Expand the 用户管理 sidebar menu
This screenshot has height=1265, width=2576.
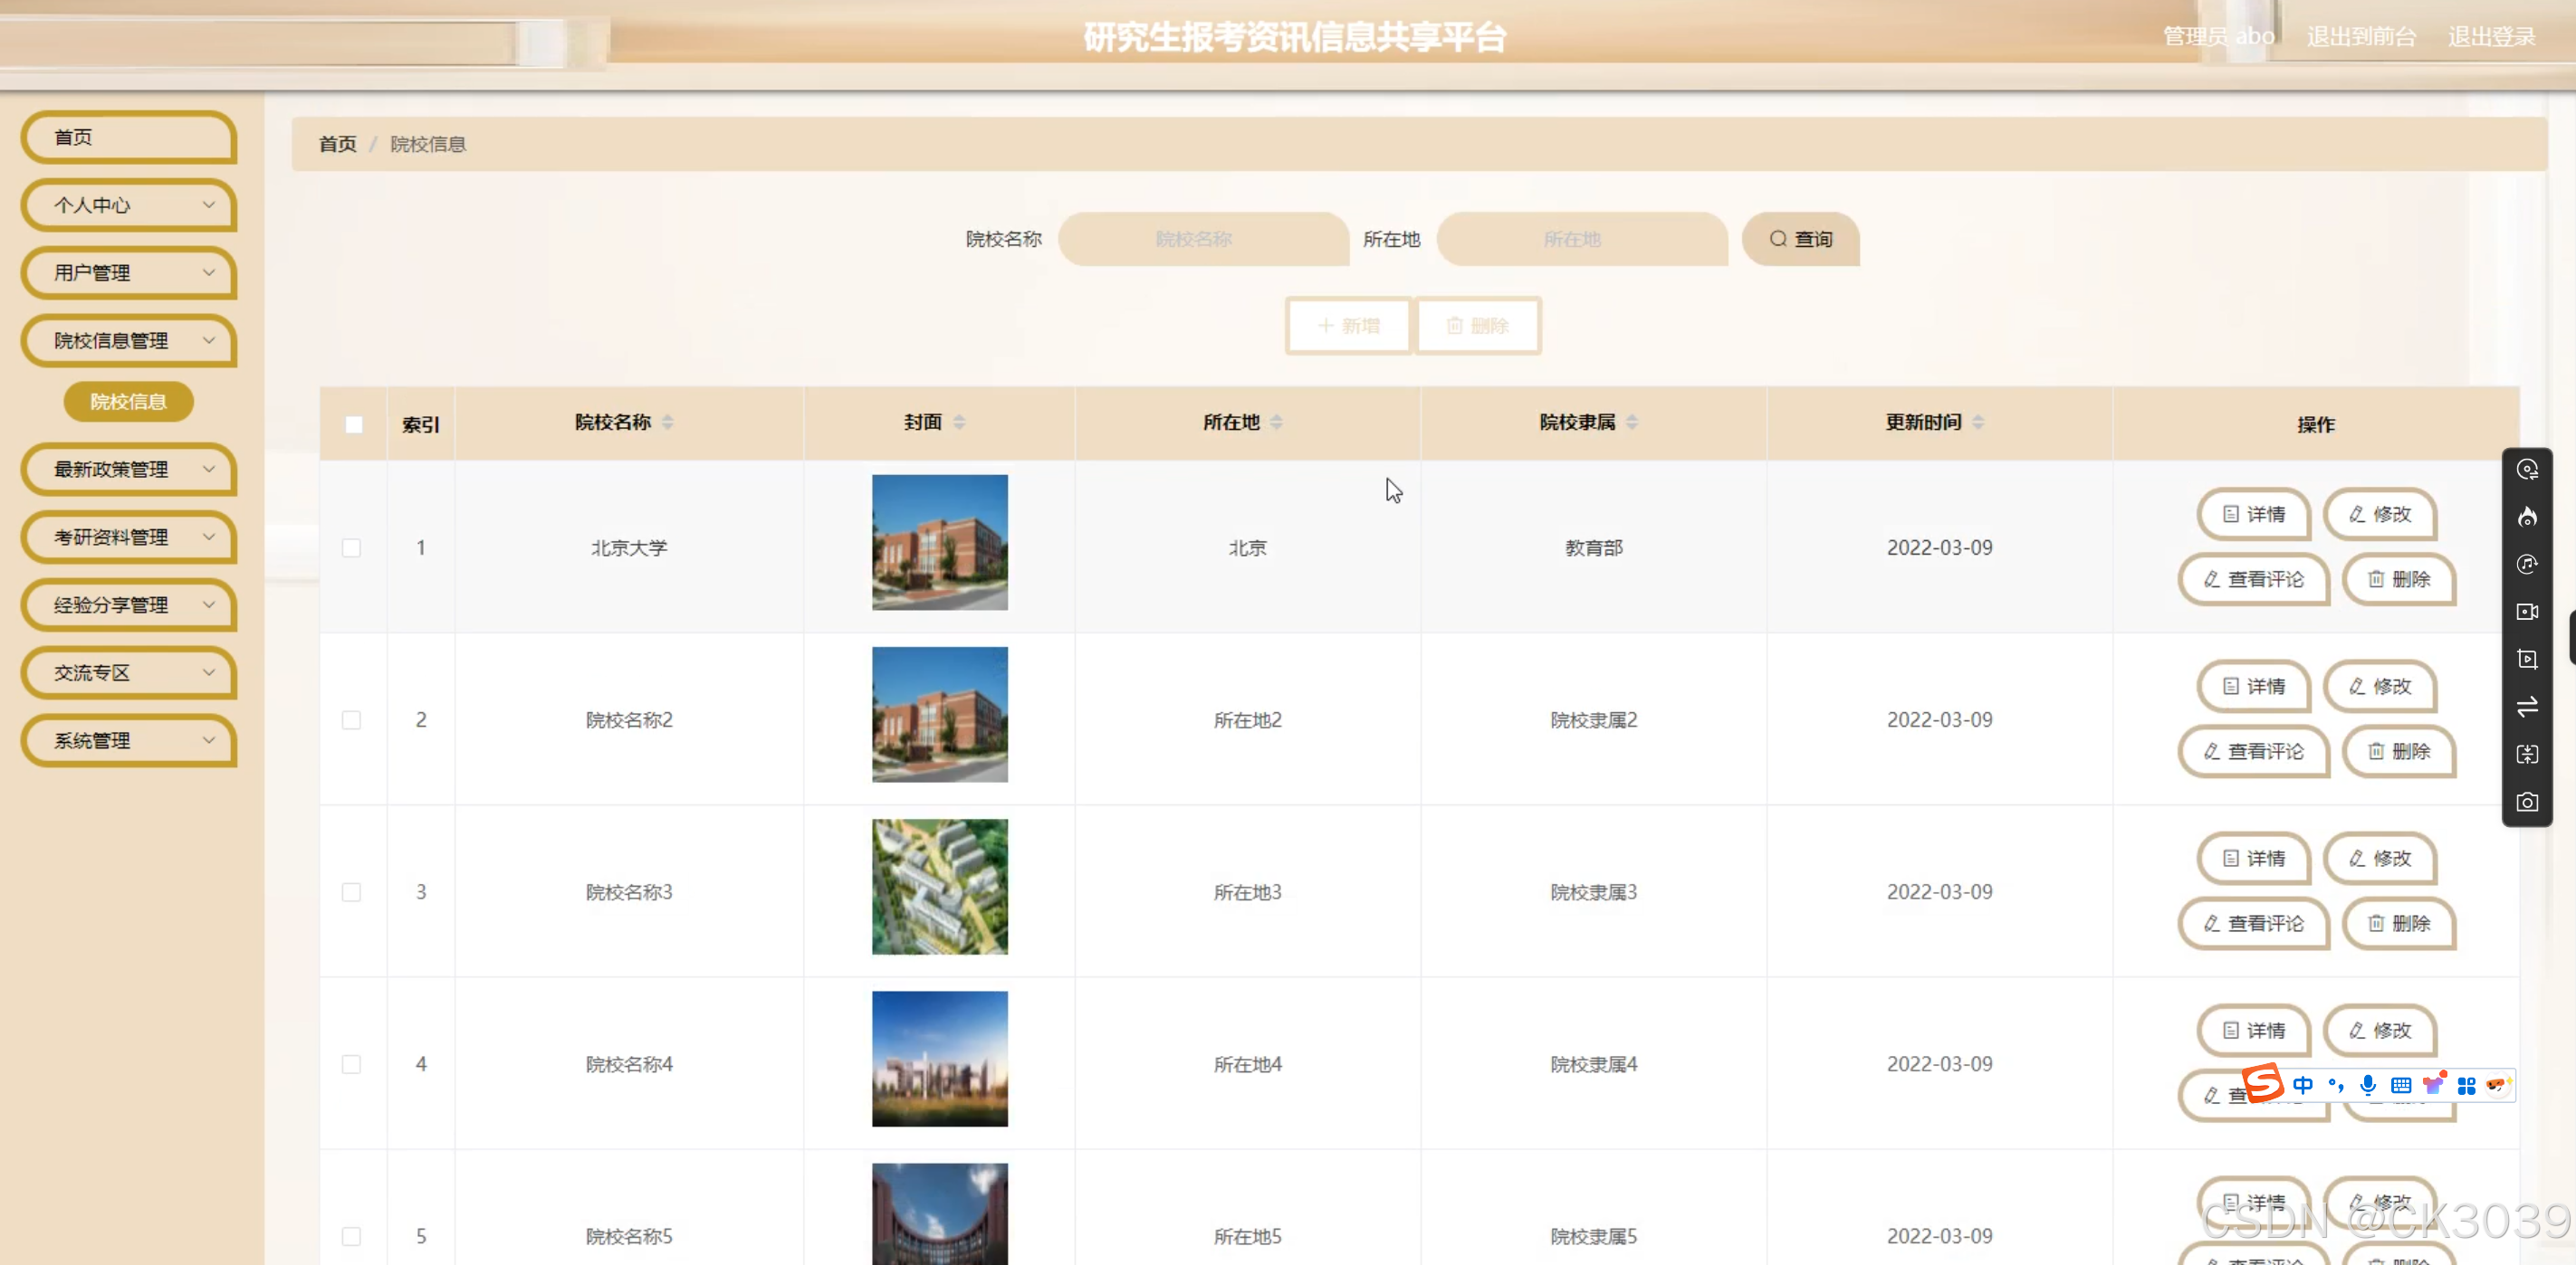pos(128,272)
